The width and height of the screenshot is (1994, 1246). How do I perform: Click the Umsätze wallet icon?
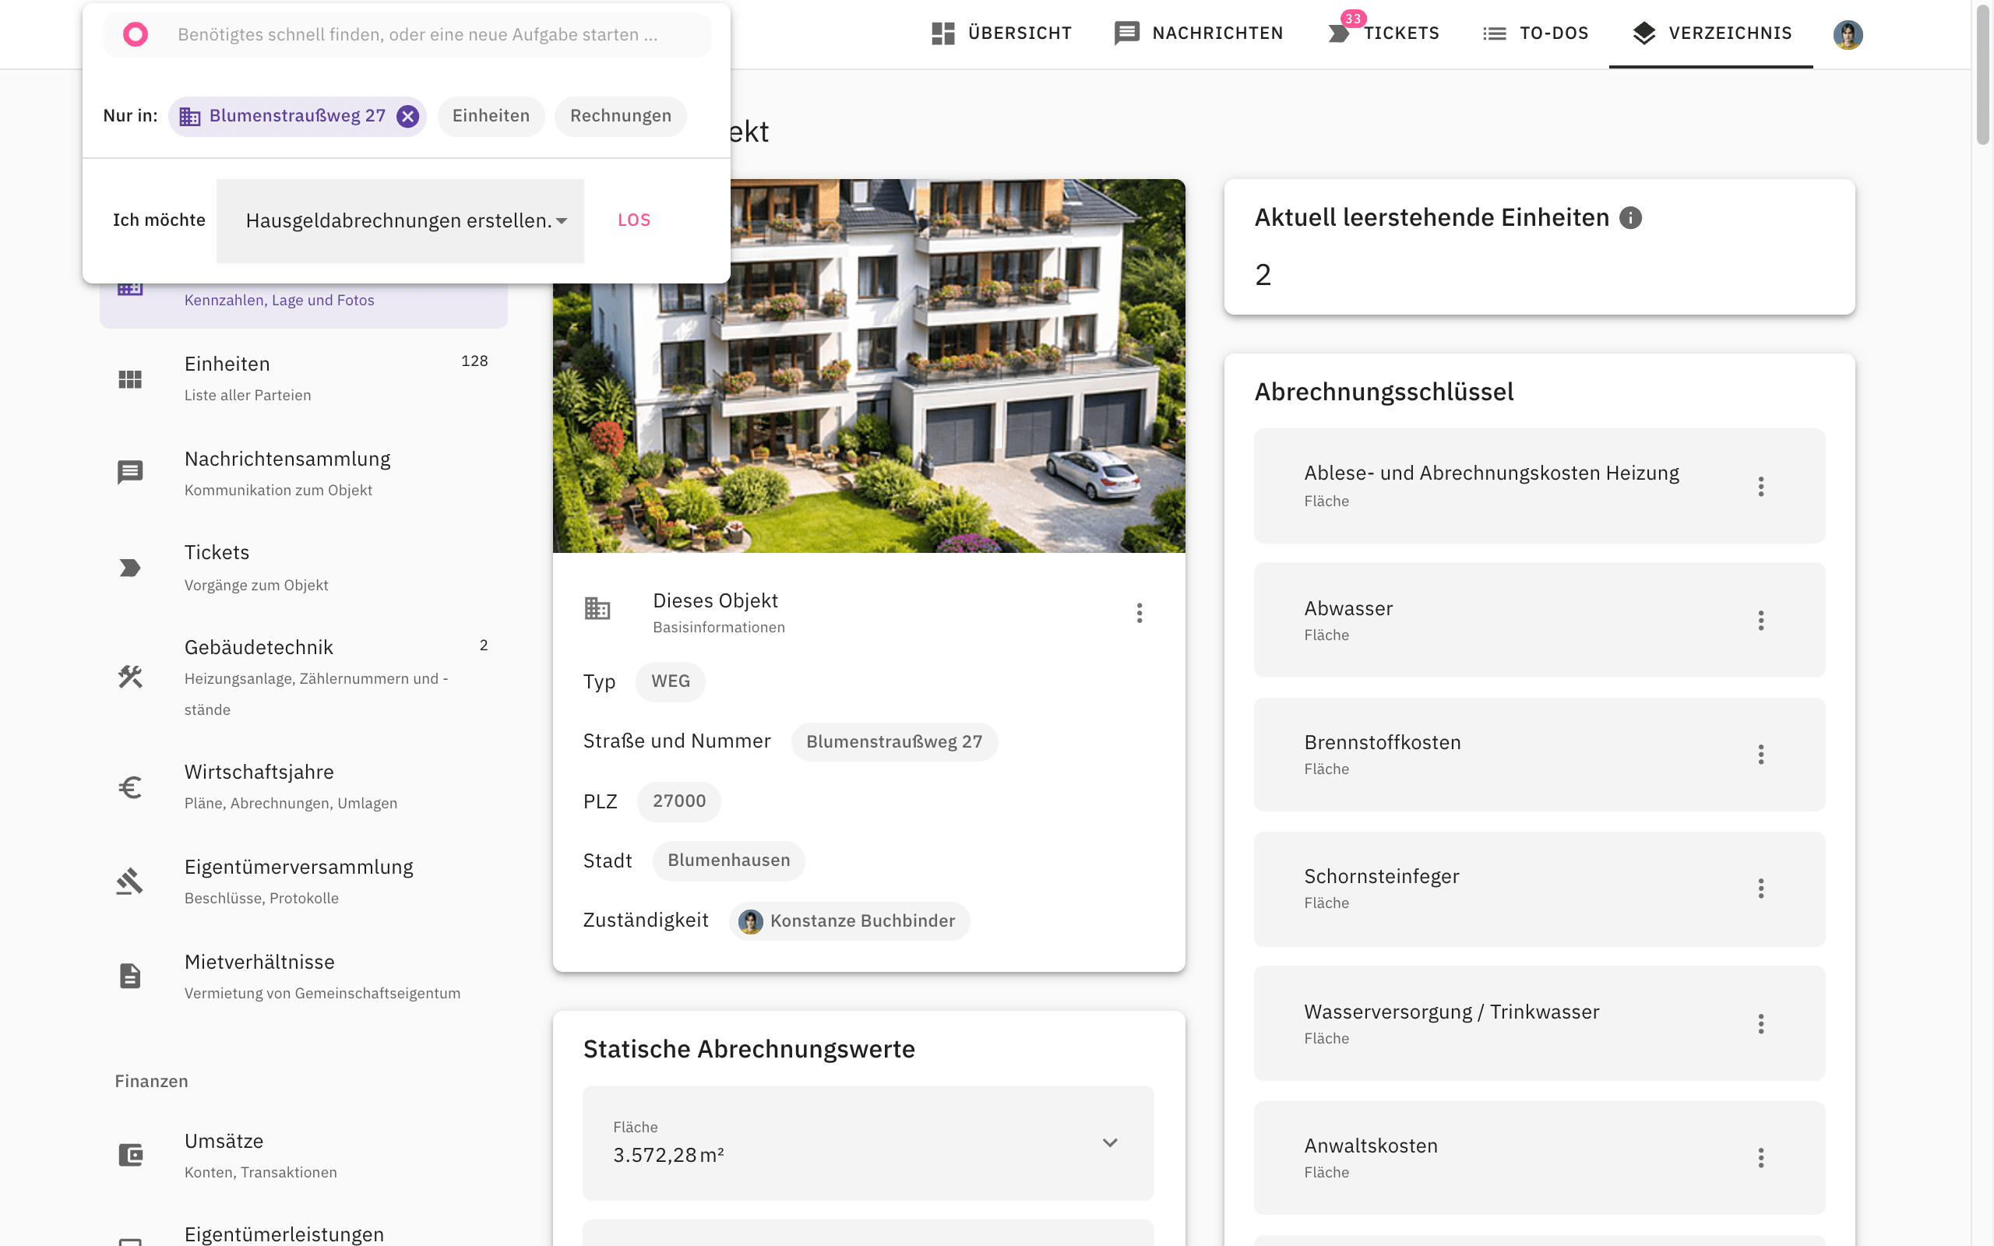coord(130,1155)
